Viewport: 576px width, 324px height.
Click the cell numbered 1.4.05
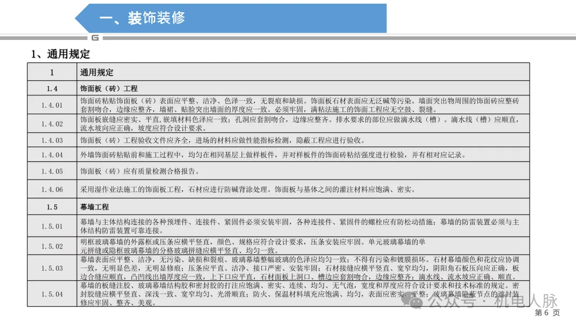point(51,172)
